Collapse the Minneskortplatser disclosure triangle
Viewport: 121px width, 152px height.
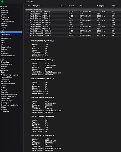(26, 10)
